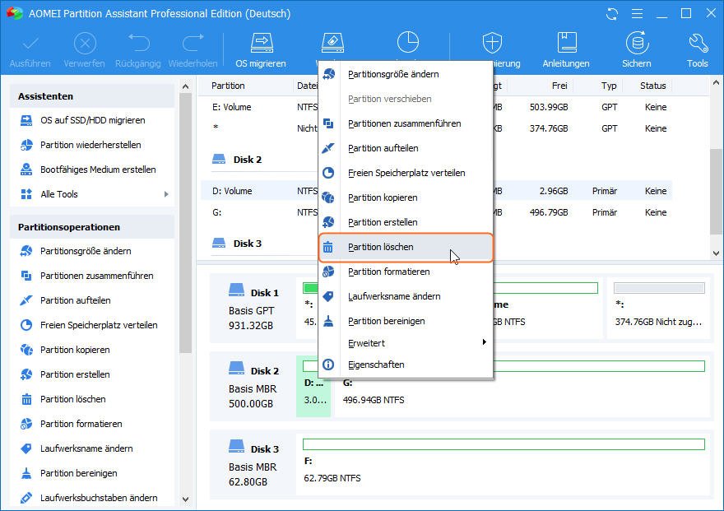Click the Status column header
Image resolution: width=724 pixels, height=511 pixels.
653,86
